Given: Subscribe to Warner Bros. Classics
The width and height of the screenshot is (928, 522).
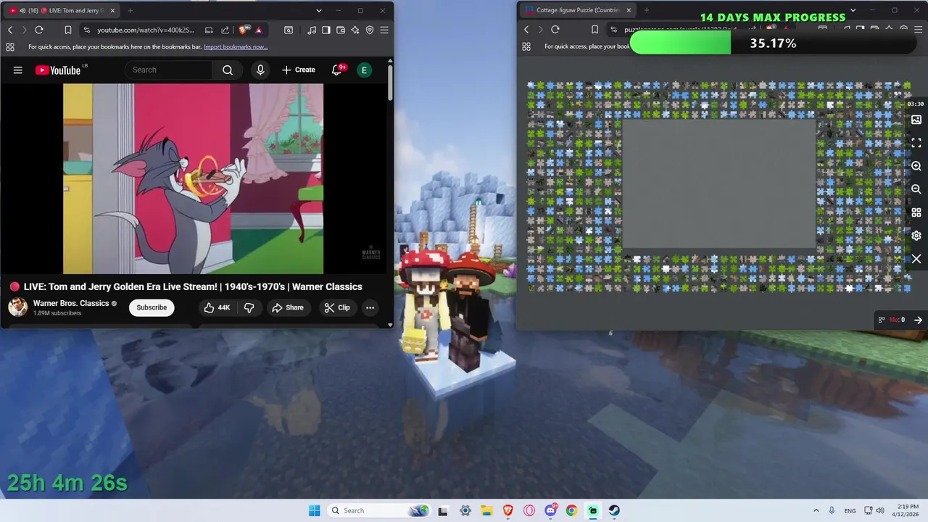Looking at the screenshot, I should 152,307.
